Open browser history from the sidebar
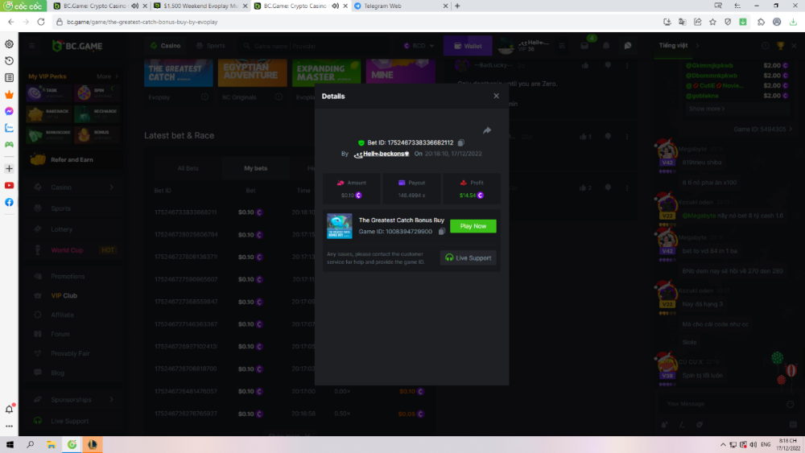The height and width of the screenshot is (453, 805). (9, 60)
